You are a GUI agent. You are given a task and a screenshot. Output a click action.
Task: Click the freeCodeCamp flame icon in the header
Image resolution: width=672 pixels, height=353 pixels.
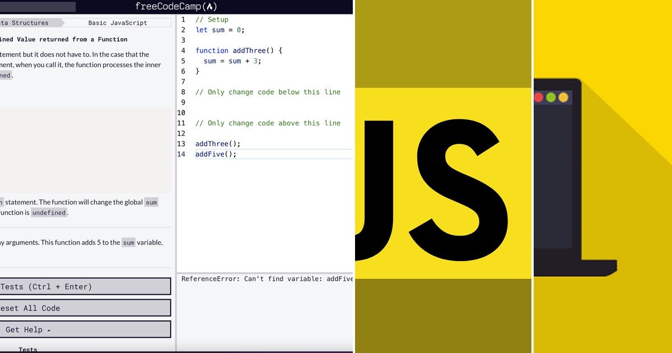pos(208,7)
